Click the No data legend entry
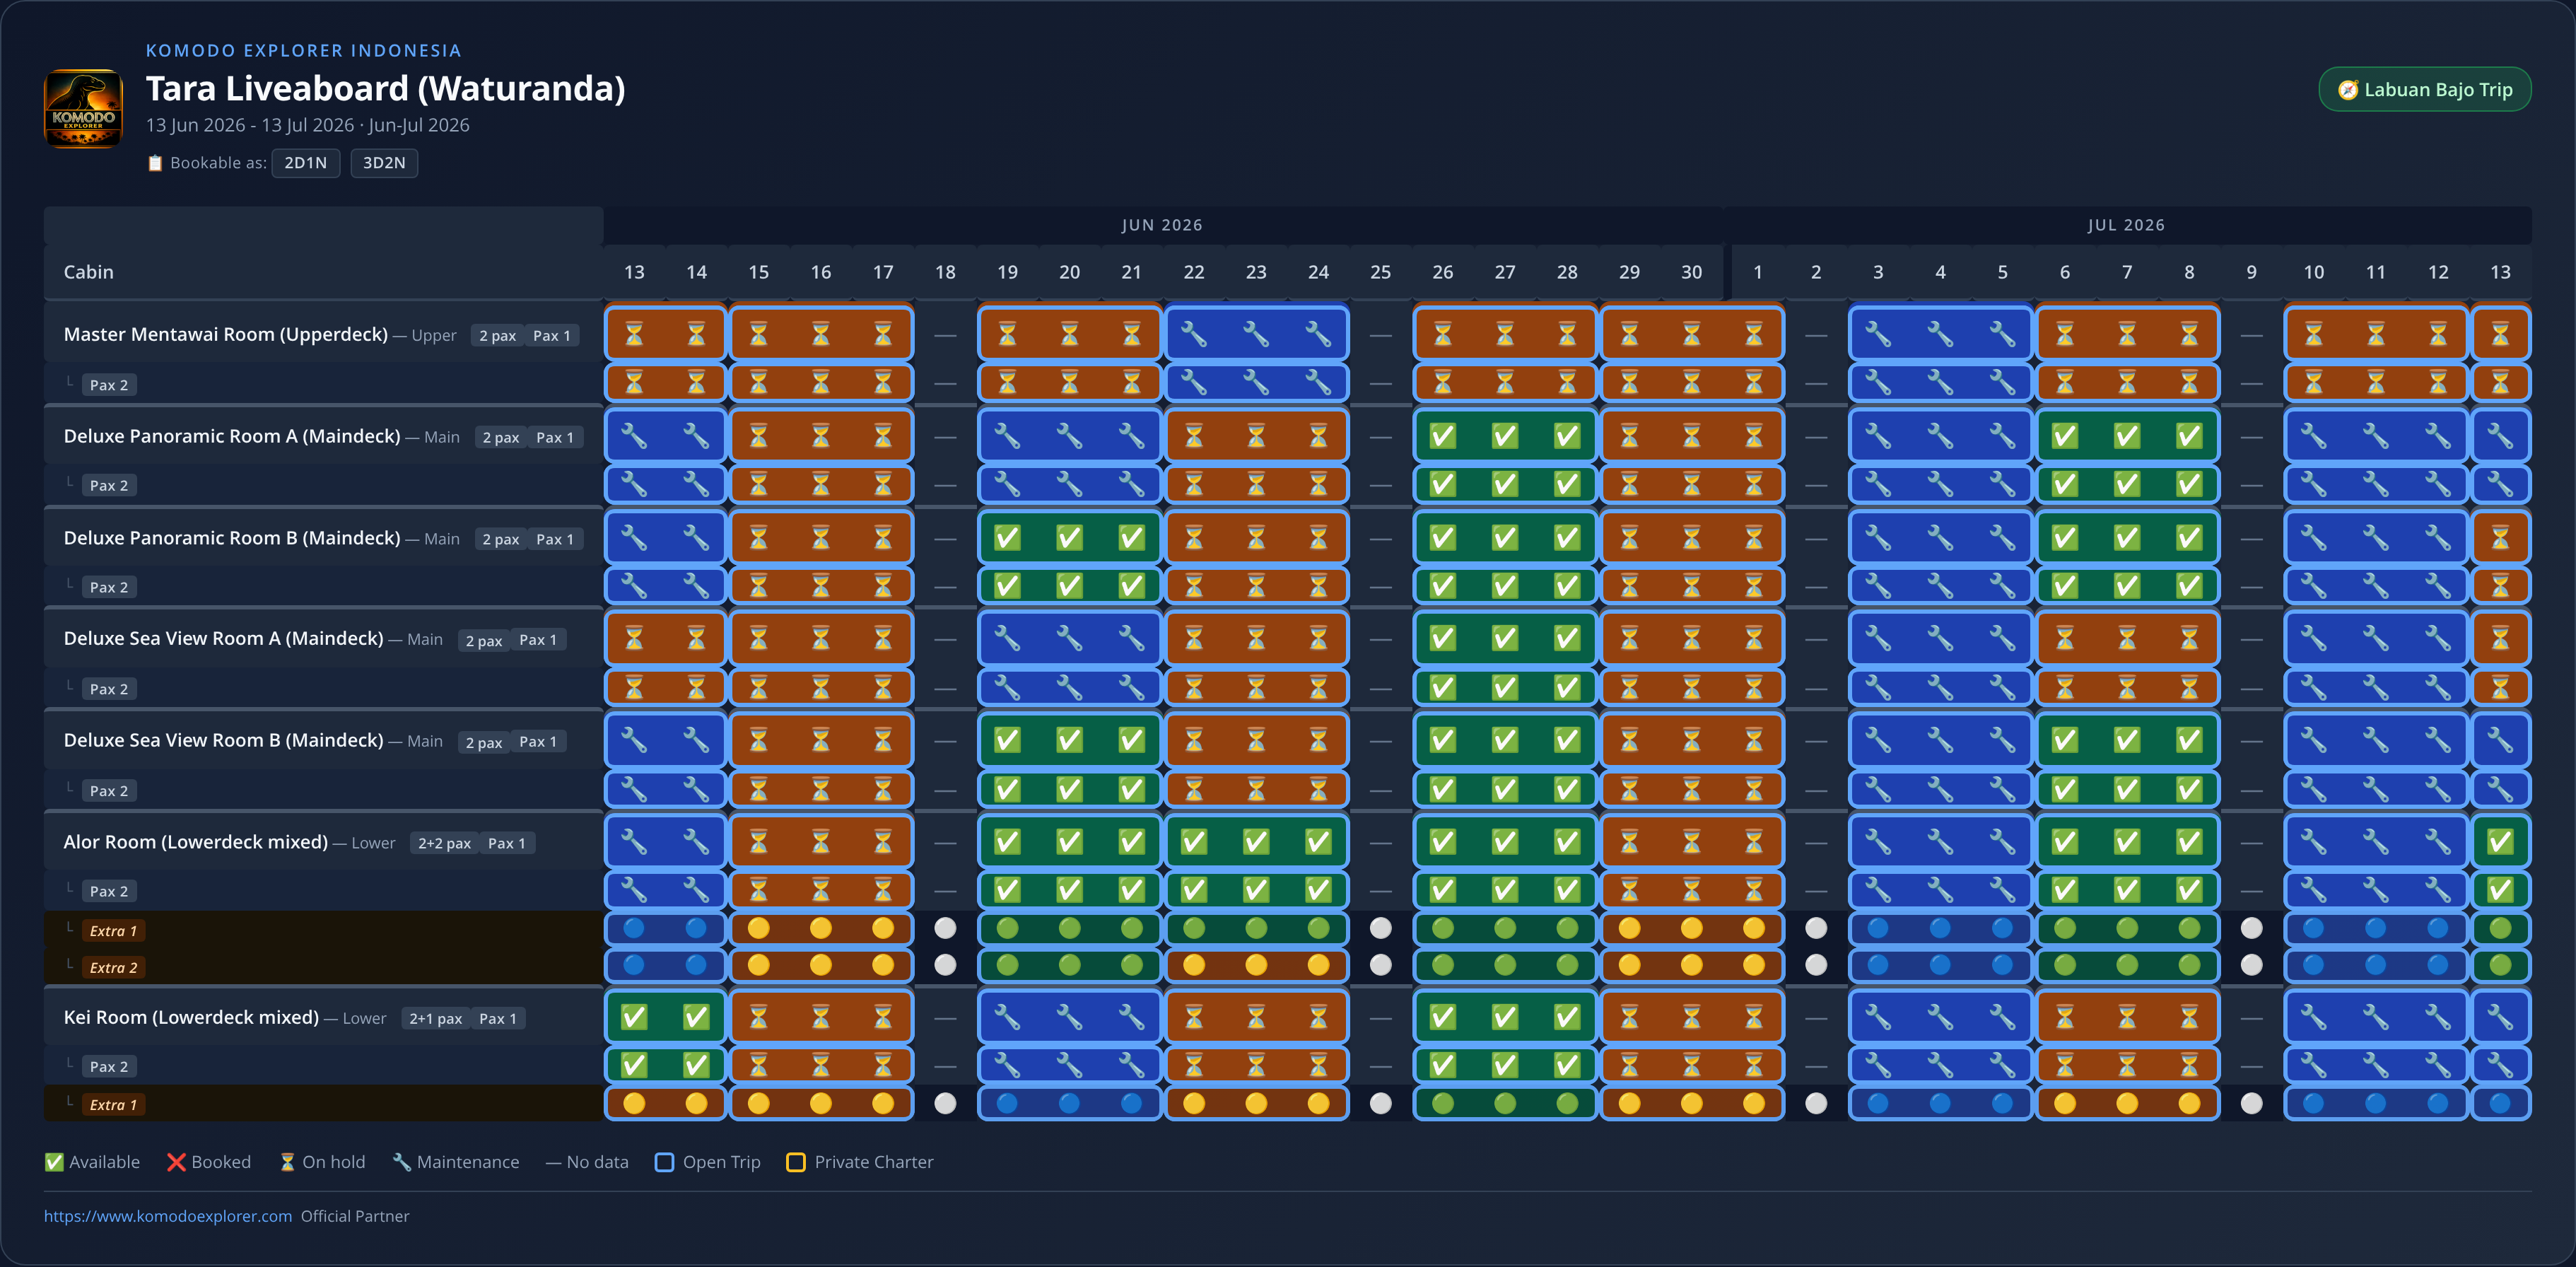The width and height of the screenshot is (2576, 1267). [x=587, y=1162]
